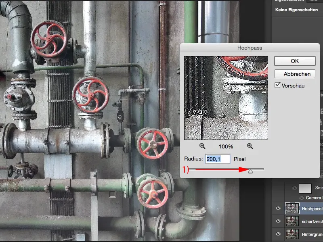Click the Radius: label

click(193, 159)
